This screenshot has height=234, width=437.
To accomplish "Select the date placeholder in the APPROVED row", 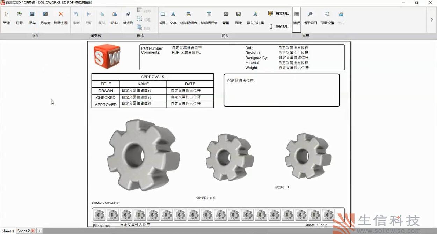I will (x=186, y=104).
